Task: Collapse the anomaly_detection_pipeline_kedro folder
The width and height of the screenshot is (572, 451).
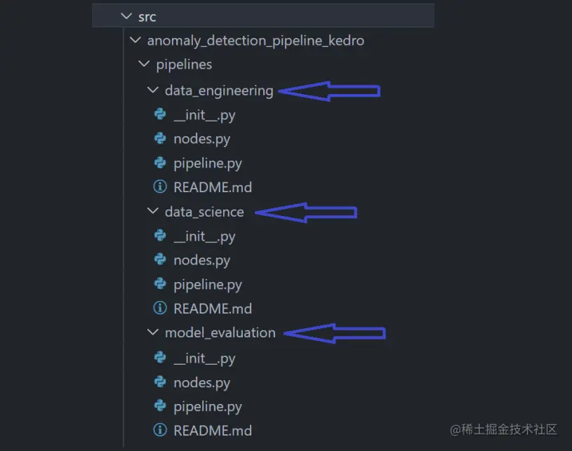Action: click(x=135, y=40)
